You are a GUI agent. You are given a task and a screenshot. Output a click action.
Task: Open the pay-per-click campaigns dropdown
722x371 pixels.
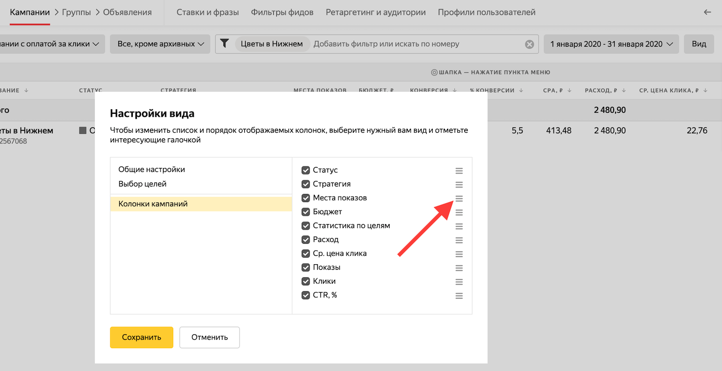[52, 44]
